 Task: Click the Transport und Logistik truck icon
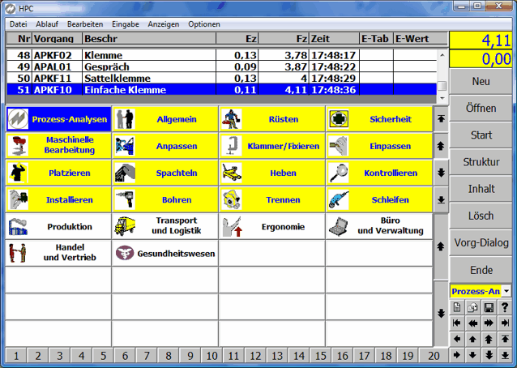tap(125, 226)
